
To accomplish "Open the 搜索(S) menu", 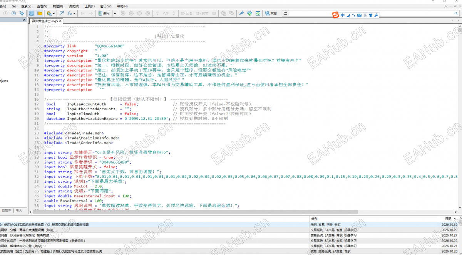I will click(x=27, y=7).
